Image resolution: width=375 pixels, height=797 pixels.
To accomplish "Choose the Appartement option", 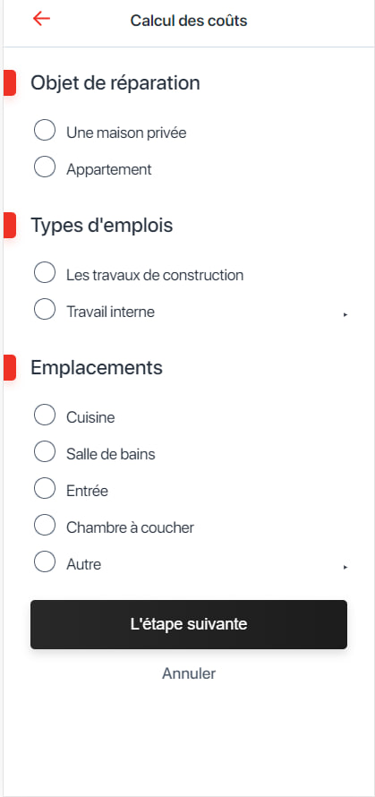I will point(45,167).
